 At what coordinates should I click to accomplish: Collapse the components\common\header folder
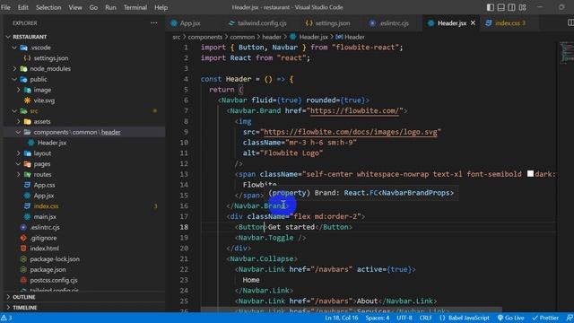tap(18, 132)
